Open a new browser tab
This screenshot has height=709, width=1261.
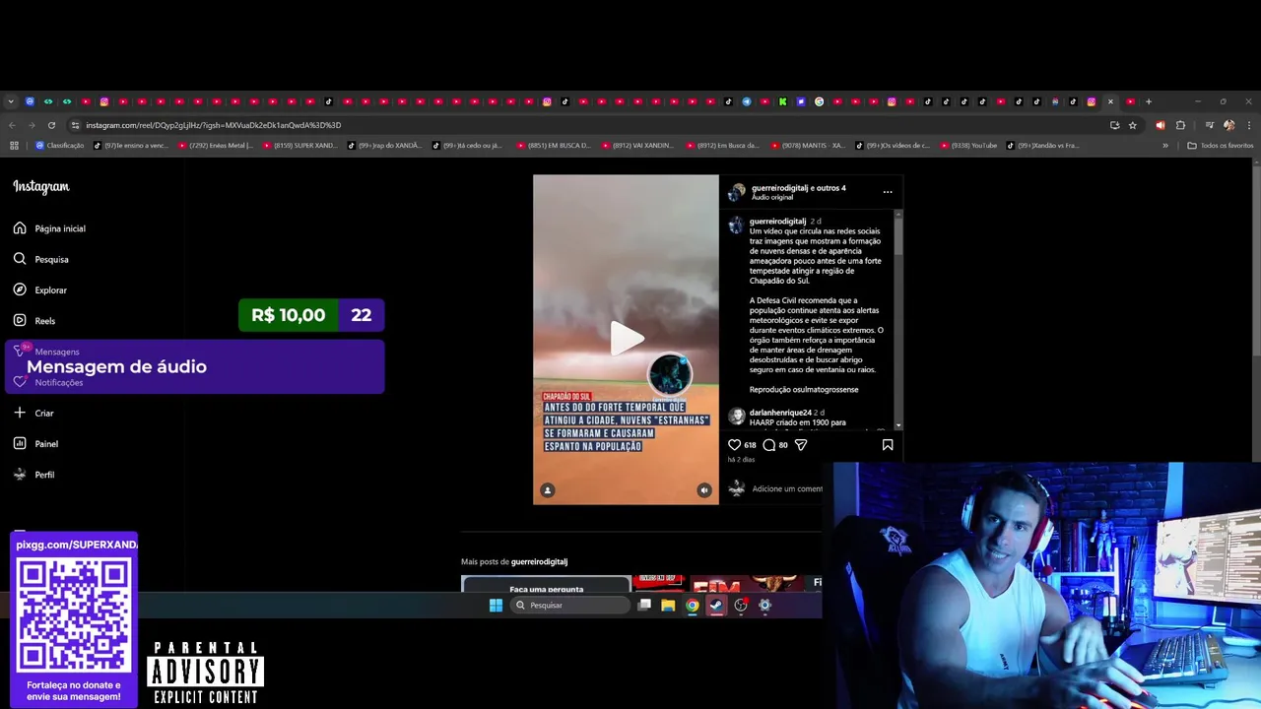tap(1148, 101)
